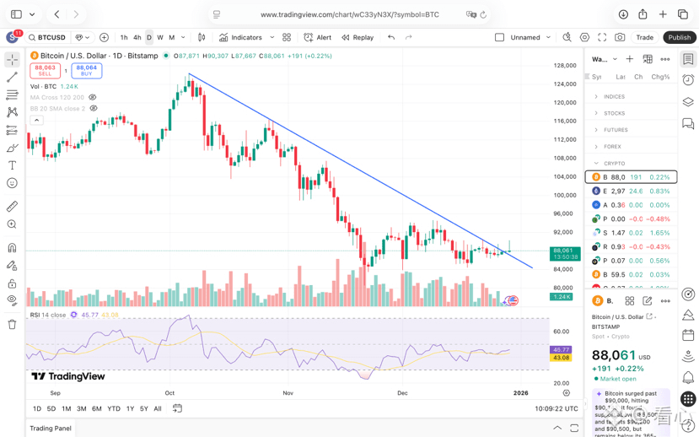The image size is (699, 437).
Task: Select the trend line drawing tool
Action: [x=12, y=77]
